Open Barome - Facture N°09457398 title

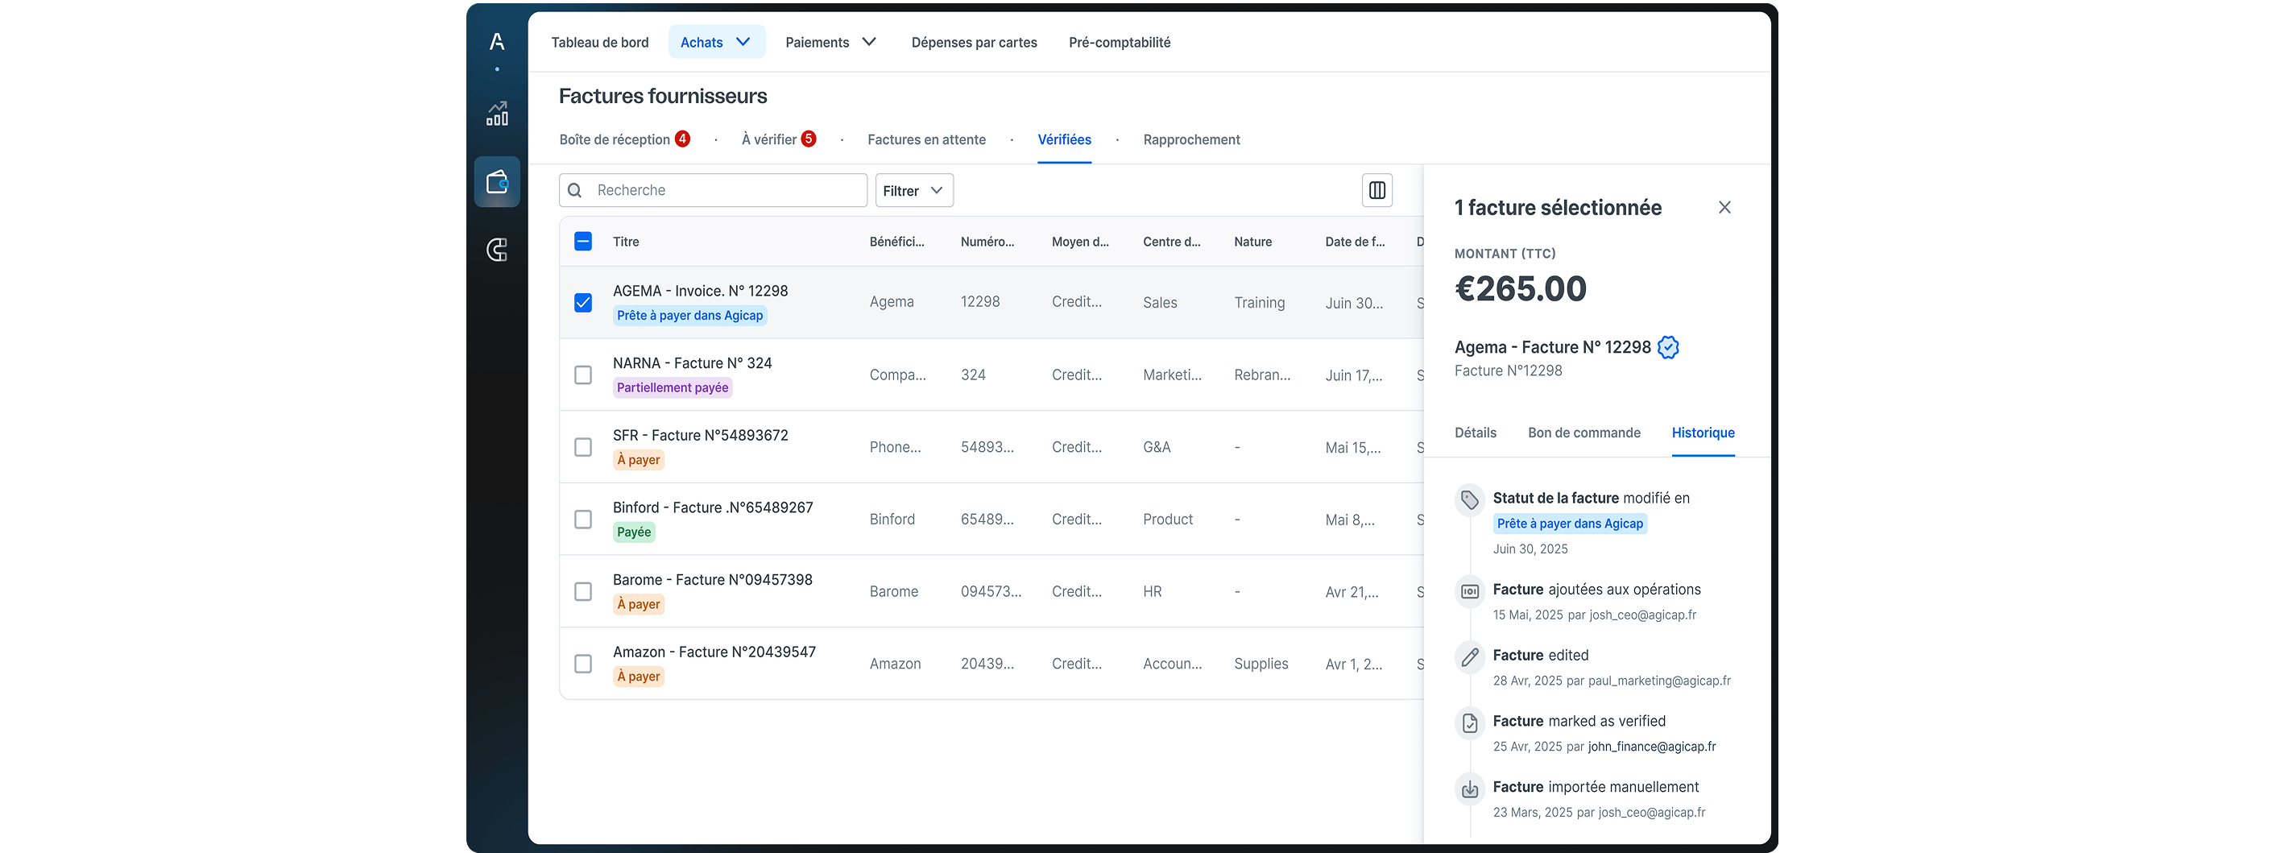point(713,580)
